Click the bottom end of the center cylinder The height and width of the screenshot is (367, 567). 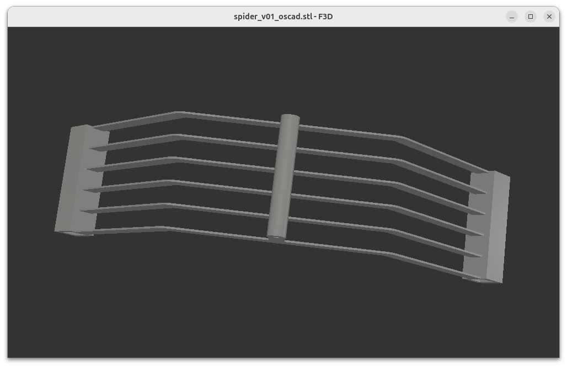tap(275, 238)
